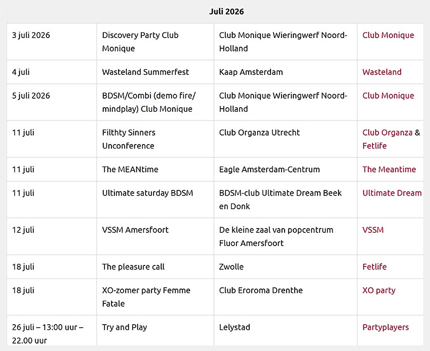The width and height of the screenshot is (430, 351).
Task: Select the Club Eroroma Drenthe location
Action: coord(261,290)
